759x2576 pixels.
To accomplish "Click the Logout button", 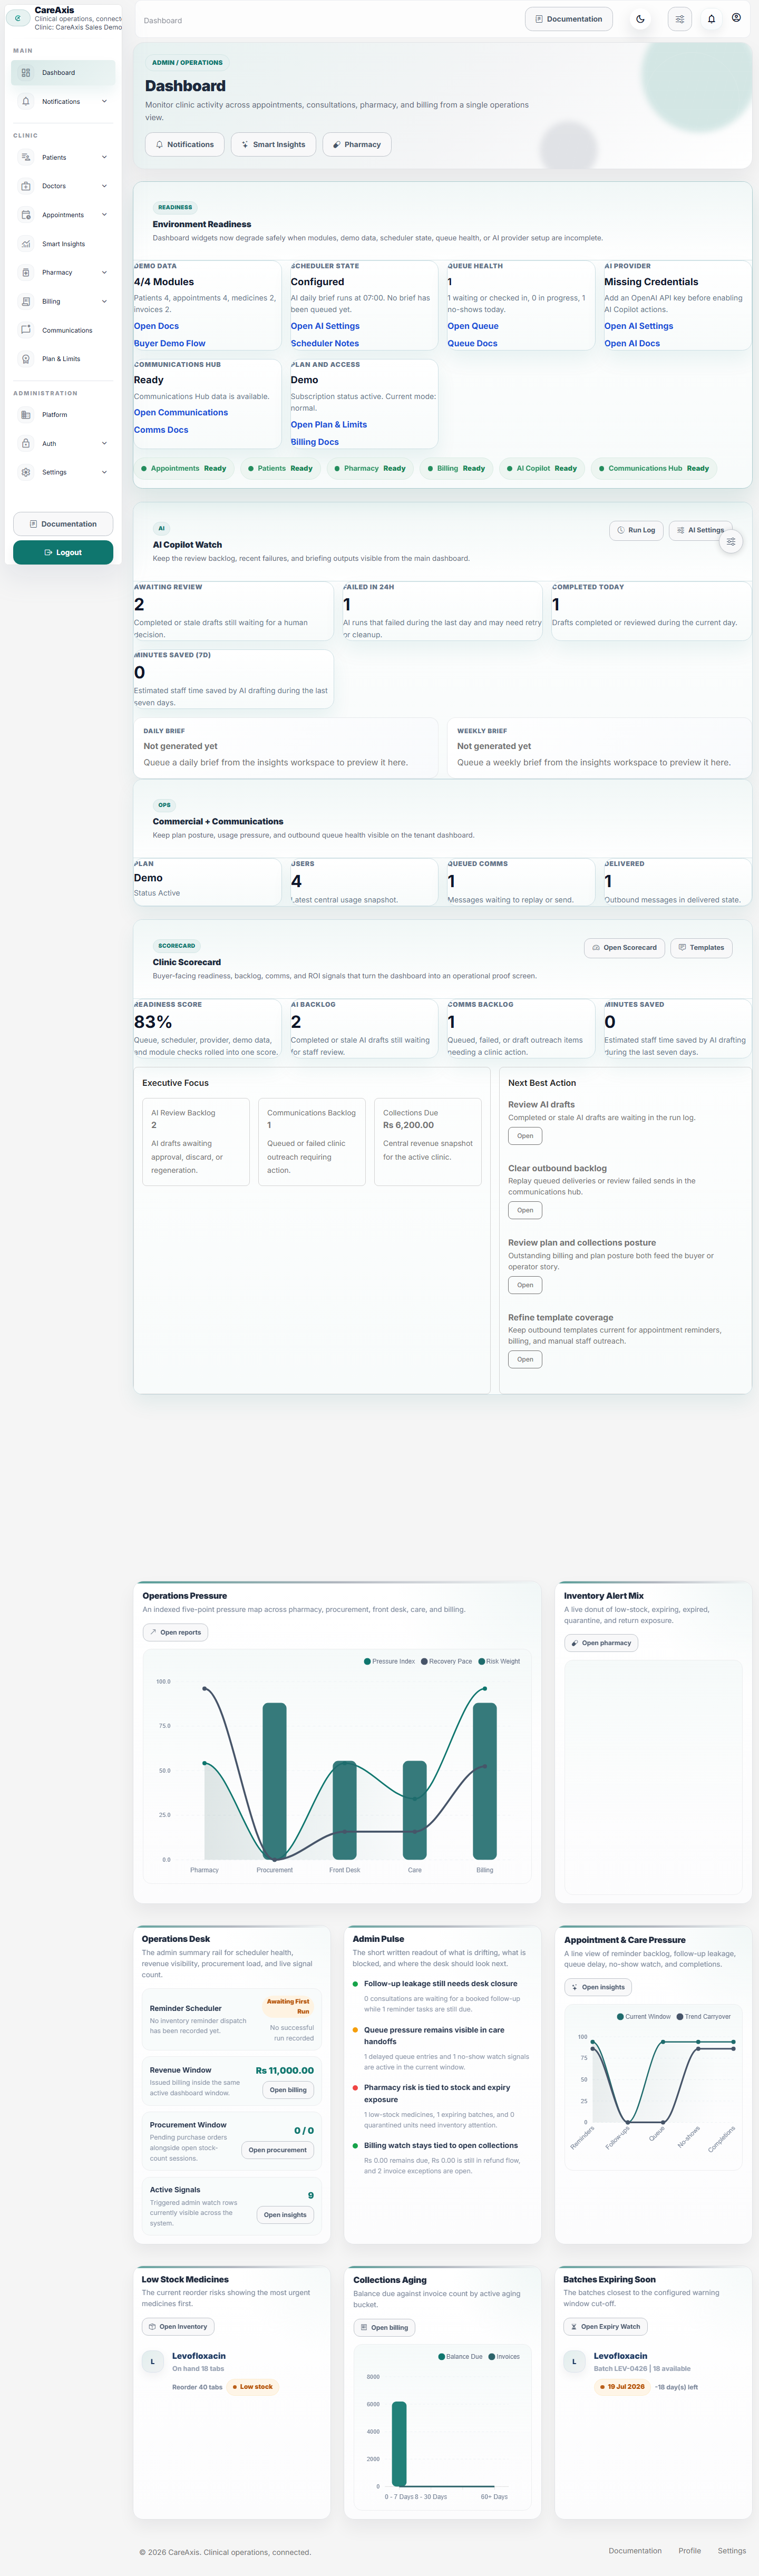I will [x=63, y=553].
